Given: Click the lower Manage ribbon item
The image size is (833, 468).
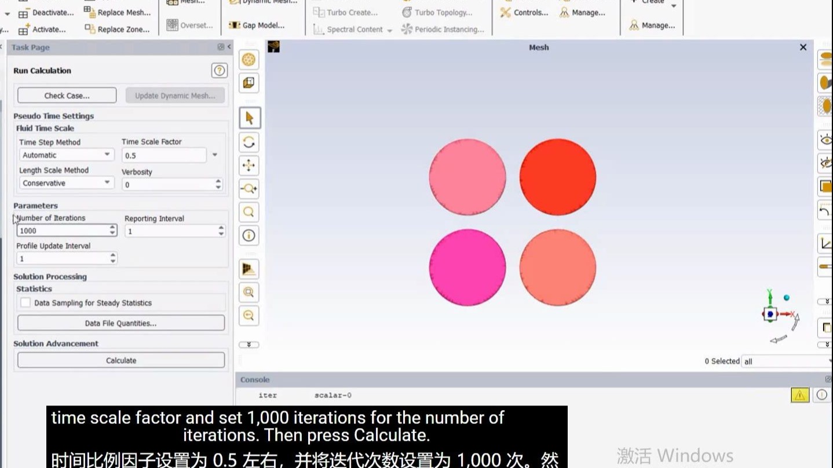Looking at the screenshot, I should pos(652,25).
